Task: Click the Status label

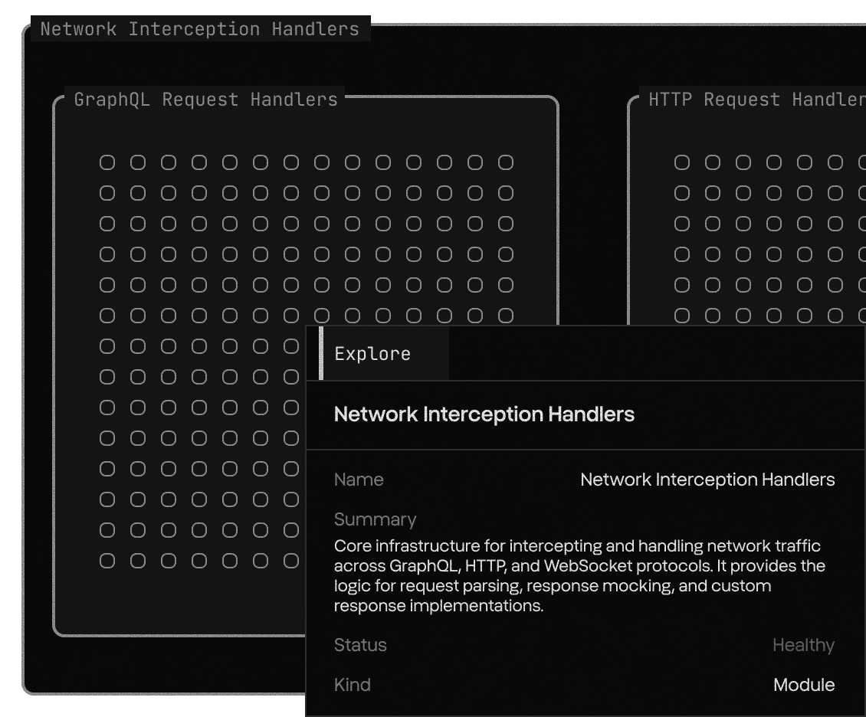Action: (x=360, y=645)
